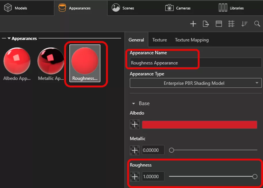Click the red Albedo color swatch
The image size is (263, 188).
coord(199,124)
